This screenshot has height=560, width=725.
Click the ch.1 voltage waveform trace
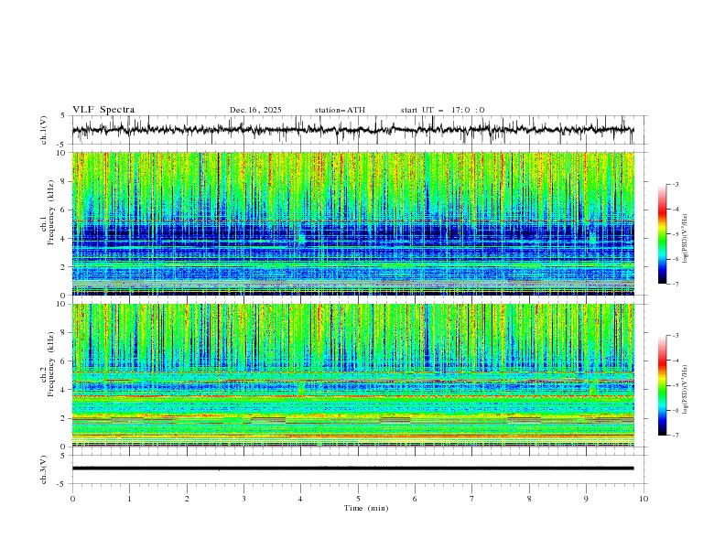[357, 130]
